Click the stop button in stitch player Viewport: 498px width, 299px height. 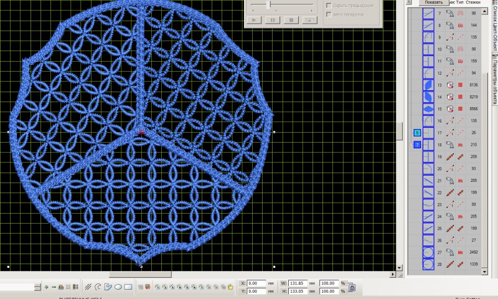click(x=291, y=20)
